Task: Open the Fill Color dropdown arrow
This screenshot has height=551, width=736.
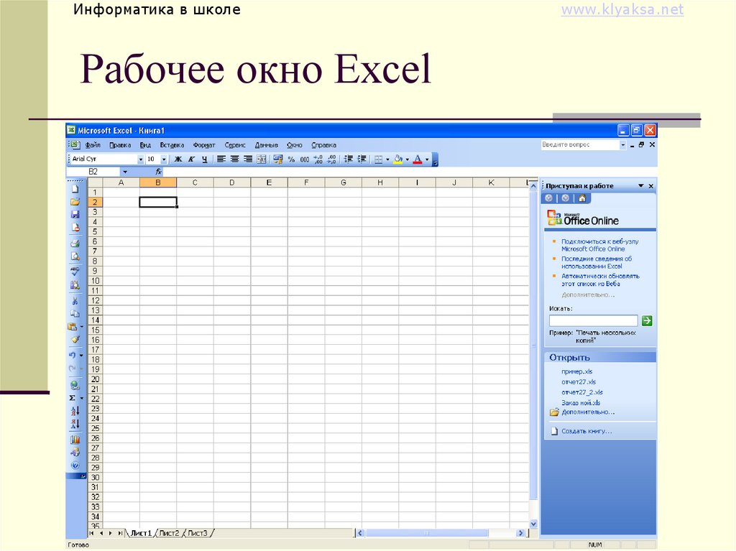Action: point(408,159)
